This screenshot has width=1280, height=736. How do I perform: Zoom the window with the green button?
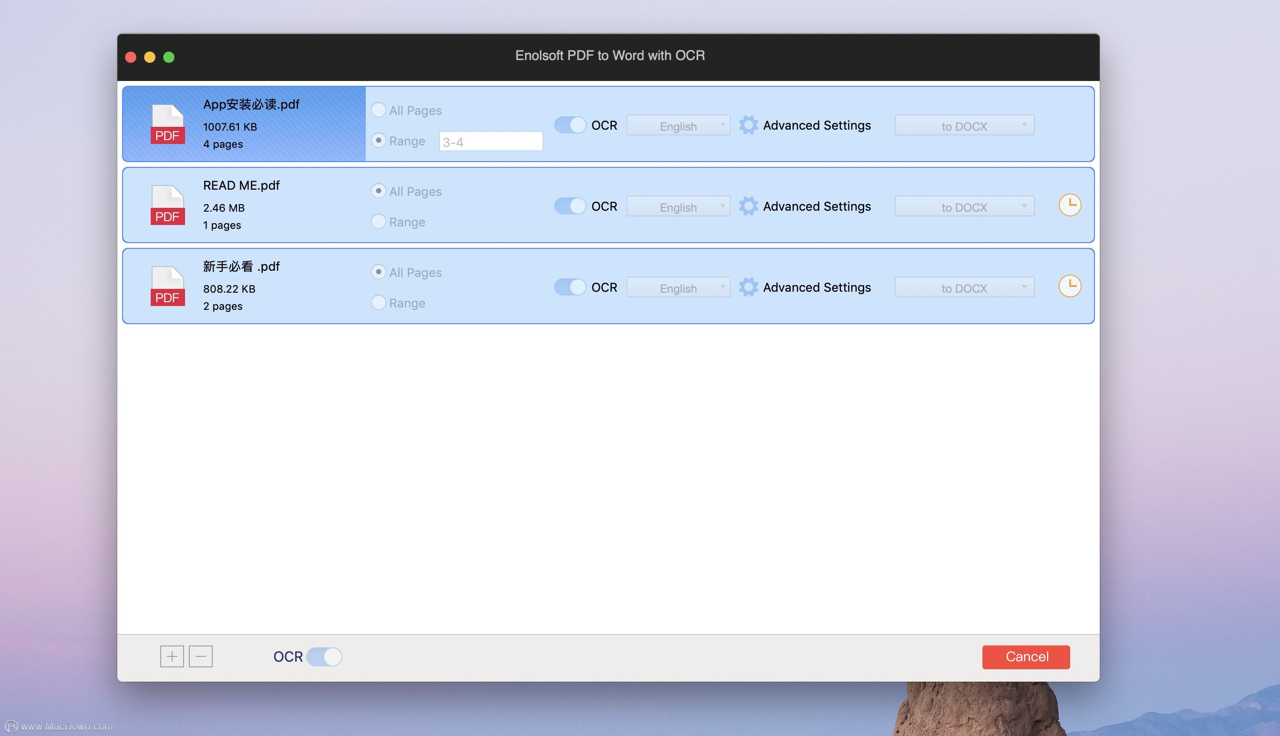[169, 57]
